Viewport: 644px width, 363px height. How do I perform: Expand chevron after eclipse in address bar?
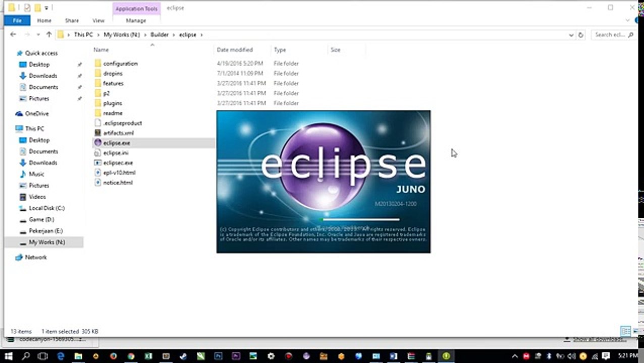click(201, 35)
